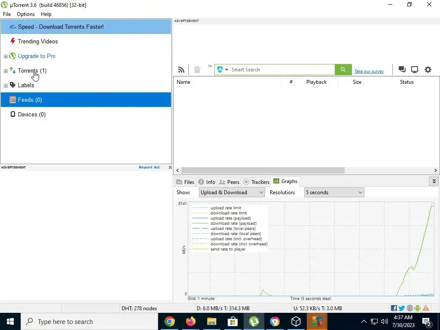Open the RSS feed toolbar icon
The height and width of the screenshot is (330, 440).
point(181,70)
